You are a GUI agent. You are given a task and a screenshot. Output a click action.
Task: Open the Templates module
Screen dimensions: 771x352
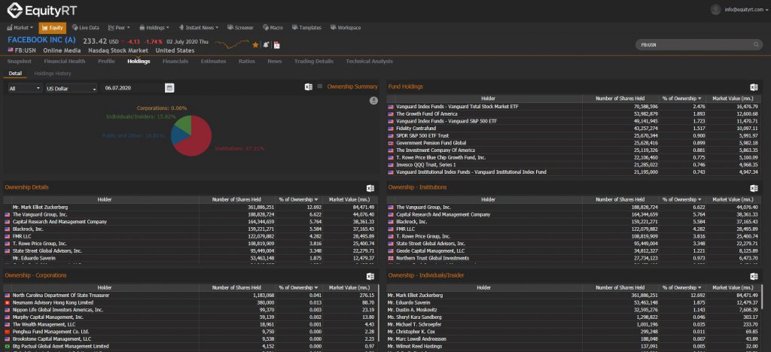(x=307, y=28)
